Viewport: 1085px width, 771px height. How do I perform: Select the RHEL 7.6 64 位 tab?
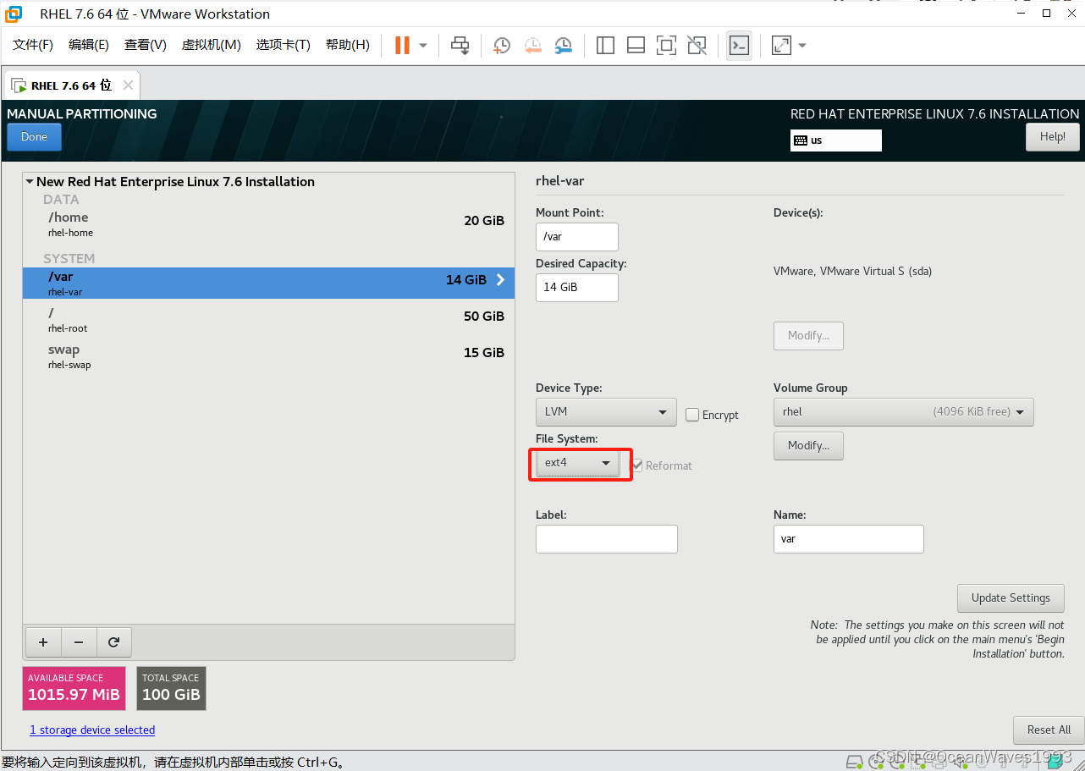point(71,85)
